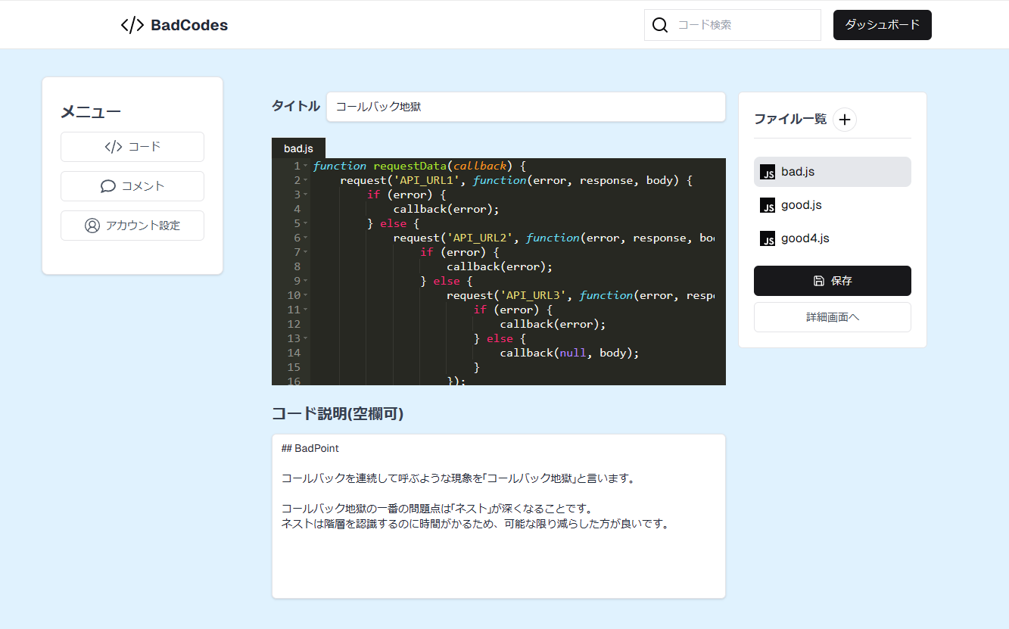Open アカウント設定 menu item
The height and width of the screenshot is (629, 1009).
pos(132,226)
